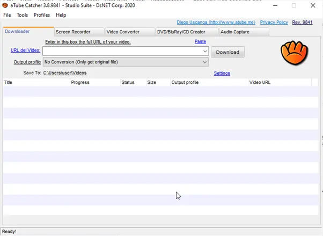Viewport: 323px width, 236px height.
Task: Open the No Conversion output profile dropdown
Action: pyautogui.click(x=126, y=62)
